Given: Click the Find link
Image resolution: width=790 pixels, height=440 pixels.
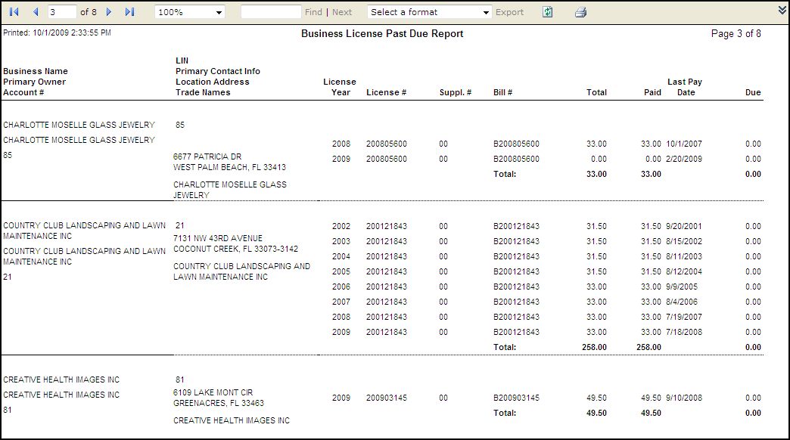Looking at the screenshot, I should (x=313, y=12).
